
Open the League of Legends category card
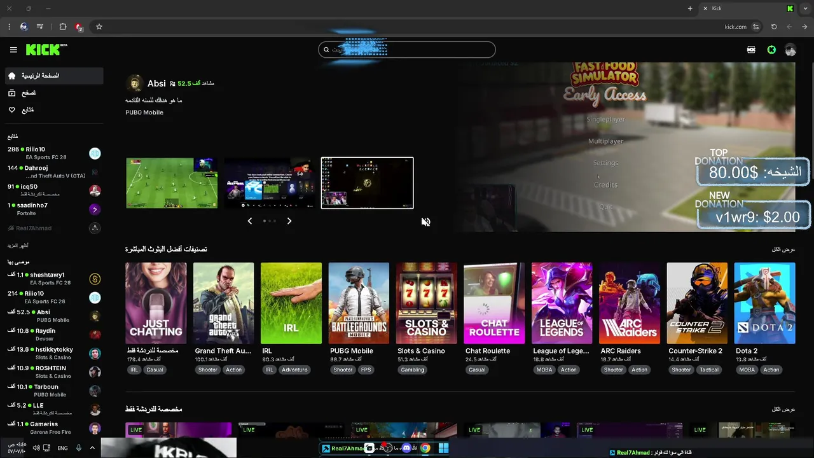coord(562,303)
